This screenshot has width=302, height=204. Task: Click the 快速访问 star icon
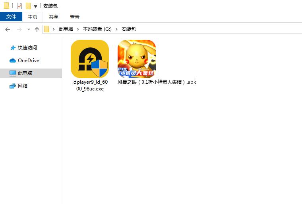pos(13,48)
